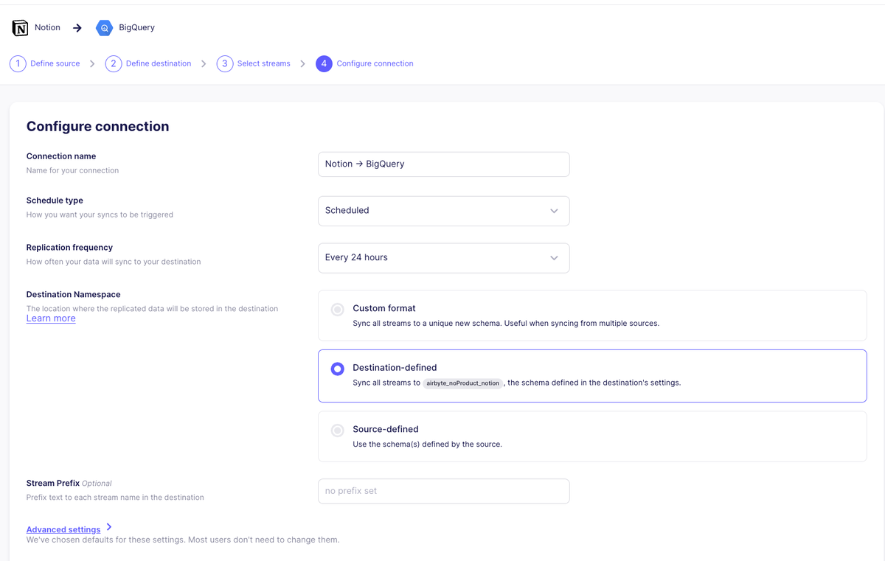Open the Schedule type dropdown
The width and height of the screenshot is (885, 561).
point(443,211)
